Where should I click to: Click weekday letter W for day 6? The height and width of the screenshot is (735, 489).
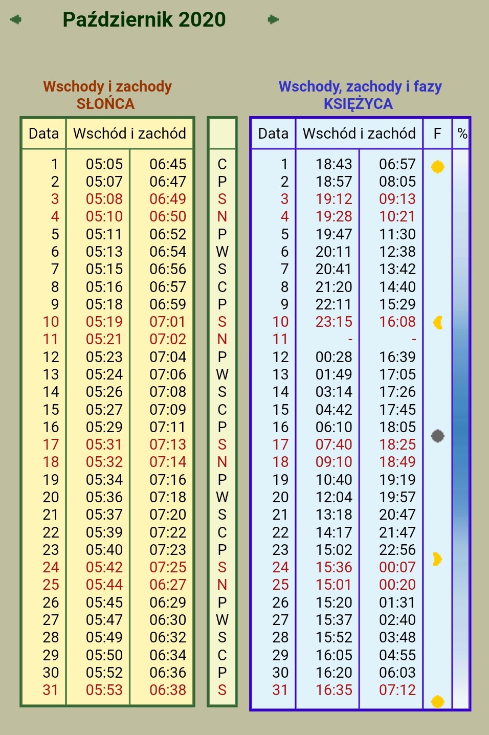222,252
